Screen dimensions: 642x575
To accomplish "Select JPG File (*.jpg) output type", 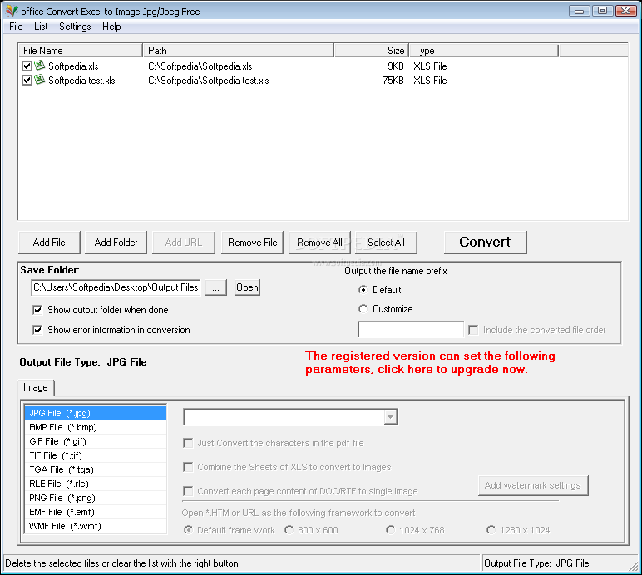I will (96, 413).
